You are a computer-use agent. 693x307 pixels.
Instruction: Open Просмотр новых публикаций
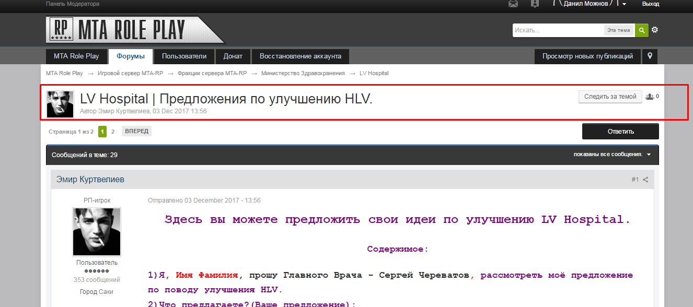point(587,56)
